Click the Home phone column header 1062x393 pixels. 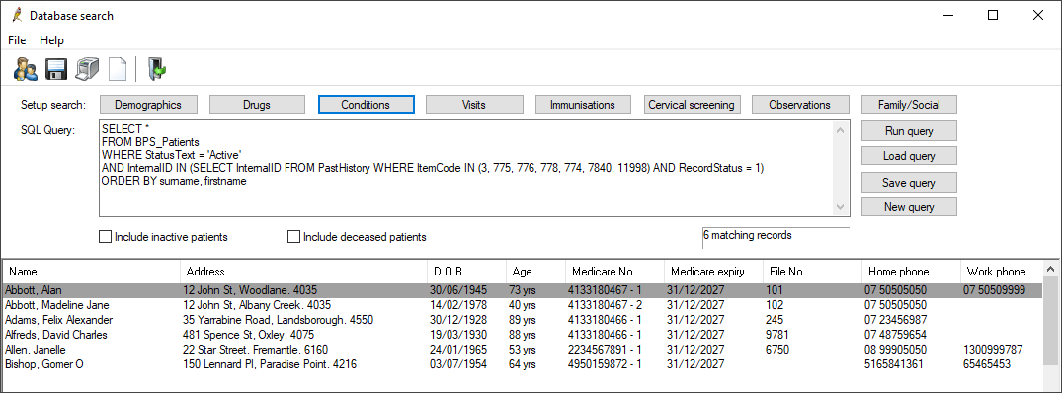click(911, 272)
